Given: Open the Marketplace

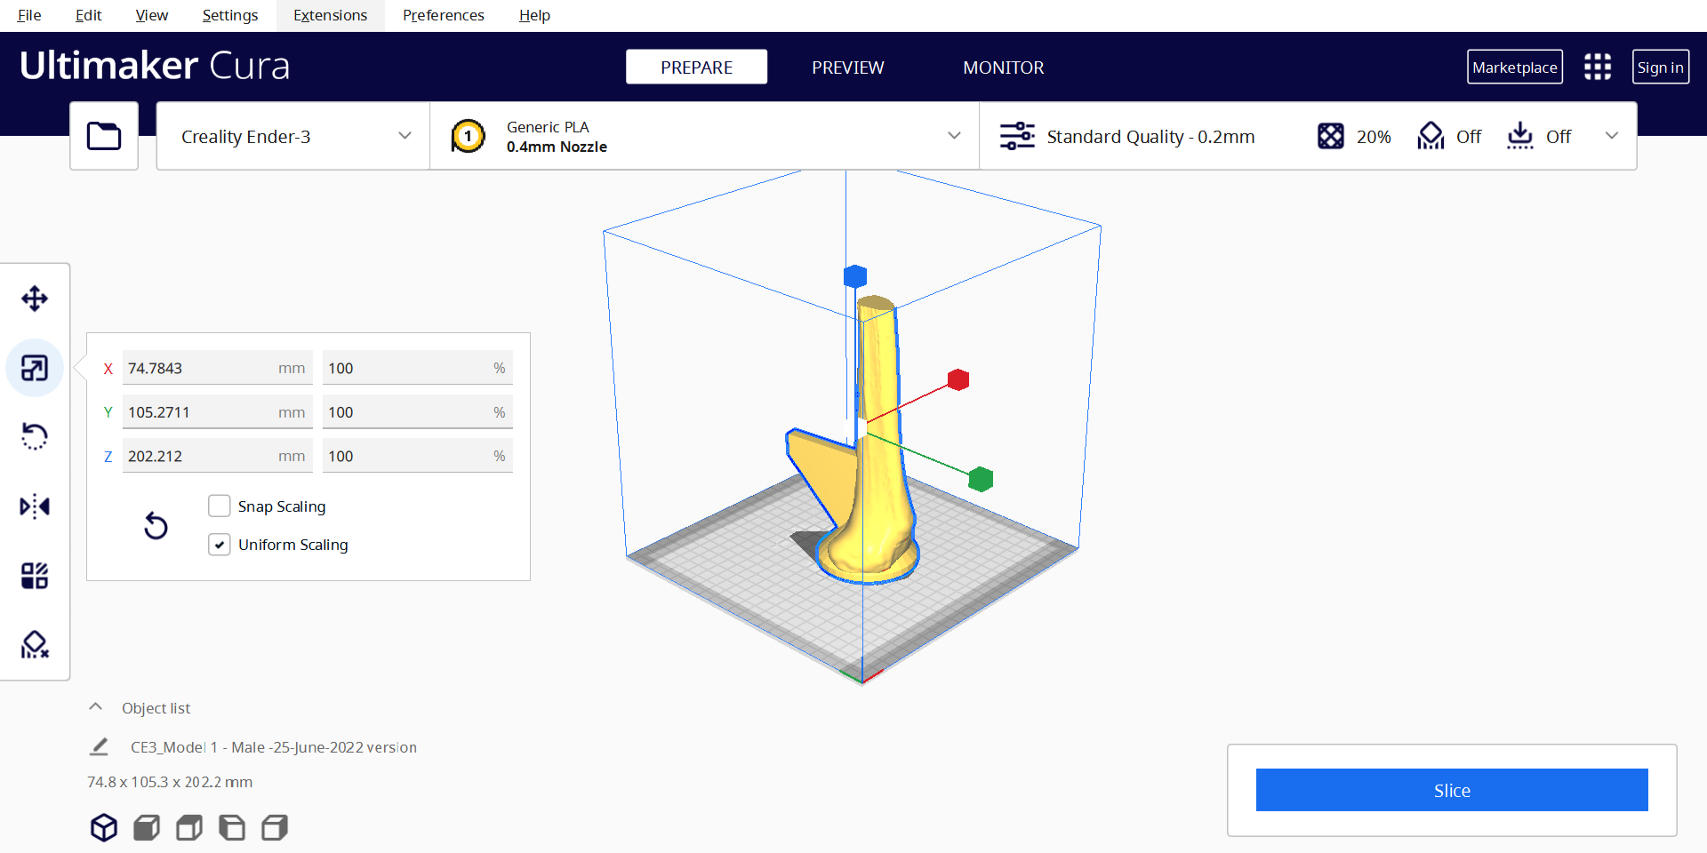Looking at the screenshot, I should point(1514,68).
